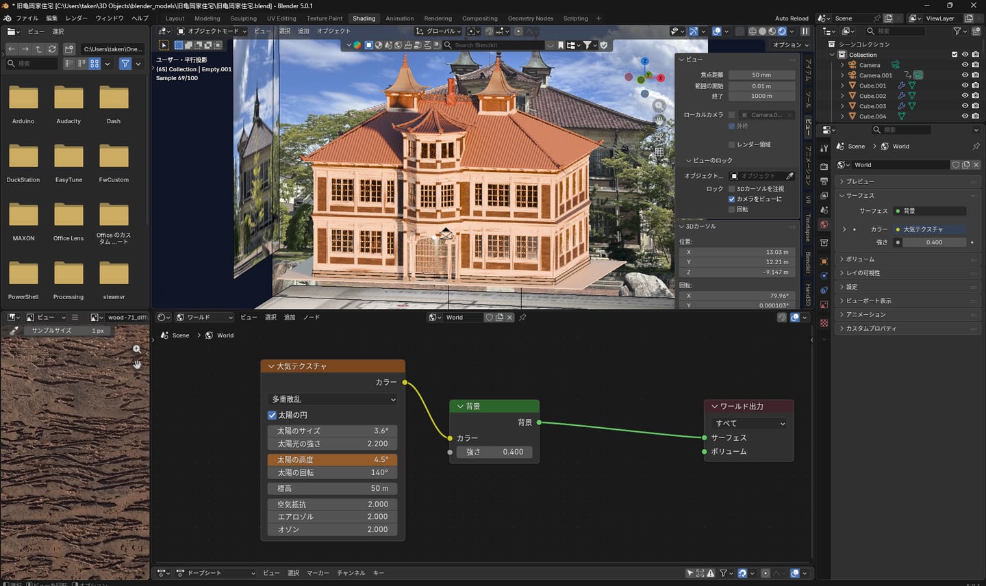The height and width of the screenshot is (586, 986).
Task: Open the Geometry Nodes workspace tab
Action: [530, 18]
